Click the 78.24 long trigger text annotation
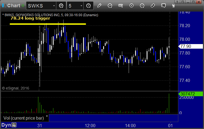 pos(30,18)
